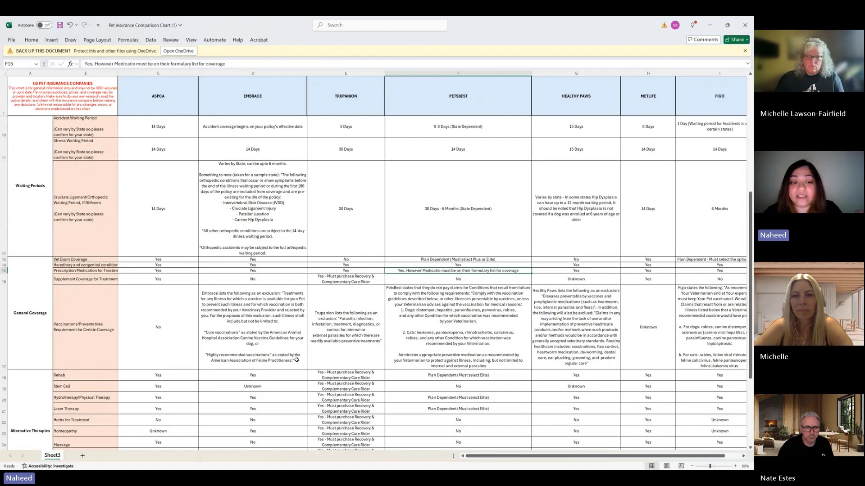The height and width of the screenshot is (486, 865).
Task: Click the Comments button
Action: tap(703, 40)
